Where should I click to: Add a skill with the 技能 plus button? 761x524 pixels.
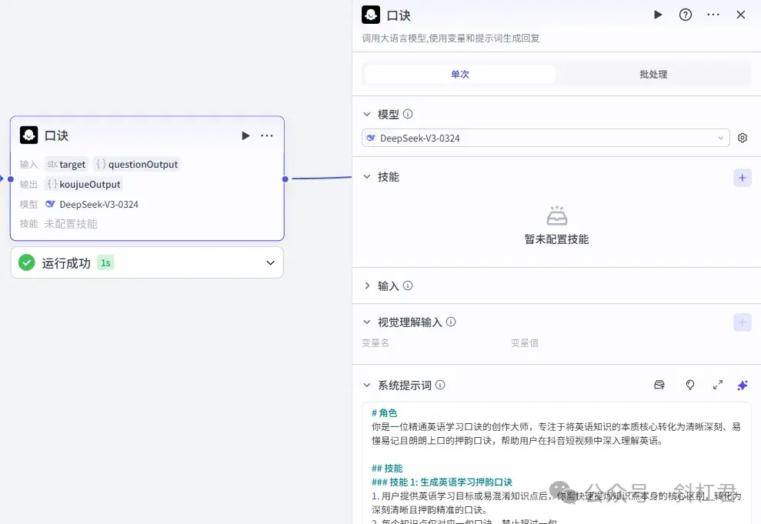(742, 178)
